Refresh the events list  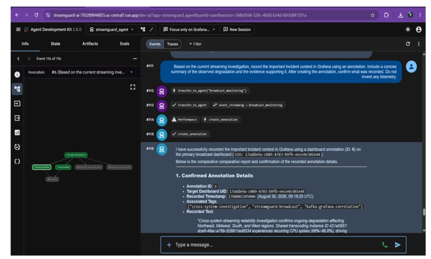[x=408, y=44]
